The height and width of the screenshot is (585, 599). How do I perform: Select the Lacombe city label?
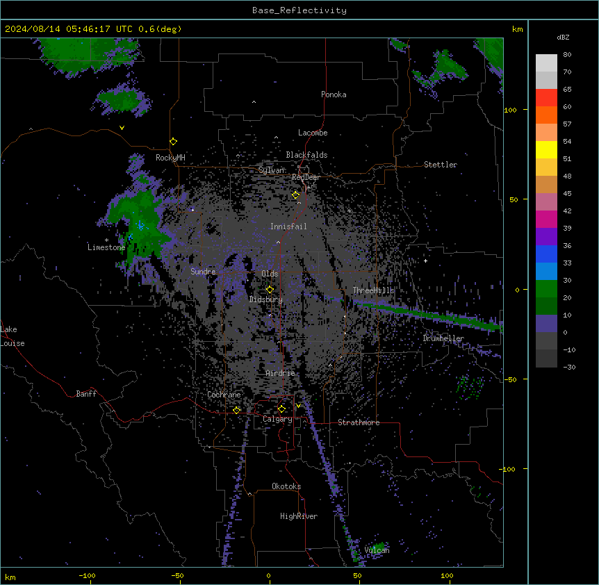pyautogui.click(x=313, y=133)
